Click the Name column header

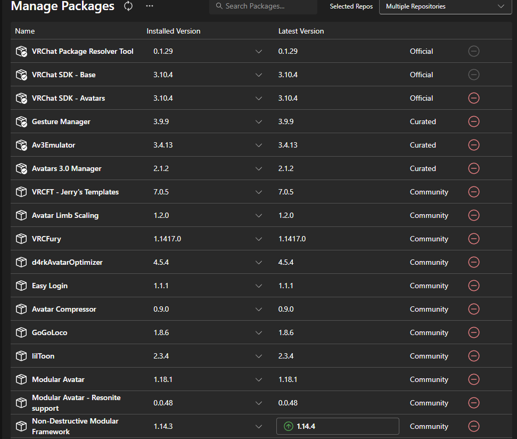[24, 31]
